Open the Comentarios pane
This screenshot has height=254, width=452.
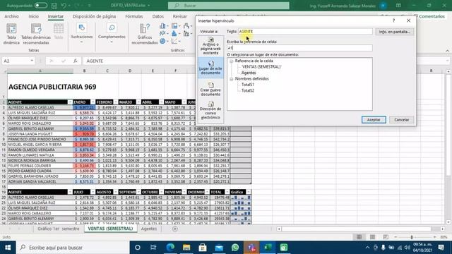point(429,16)
